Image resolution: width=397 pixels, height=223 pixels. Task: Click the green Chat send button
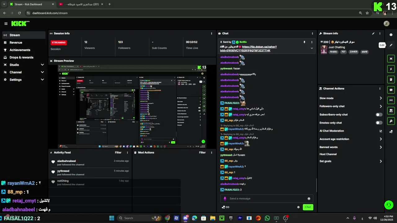(308, 207)
